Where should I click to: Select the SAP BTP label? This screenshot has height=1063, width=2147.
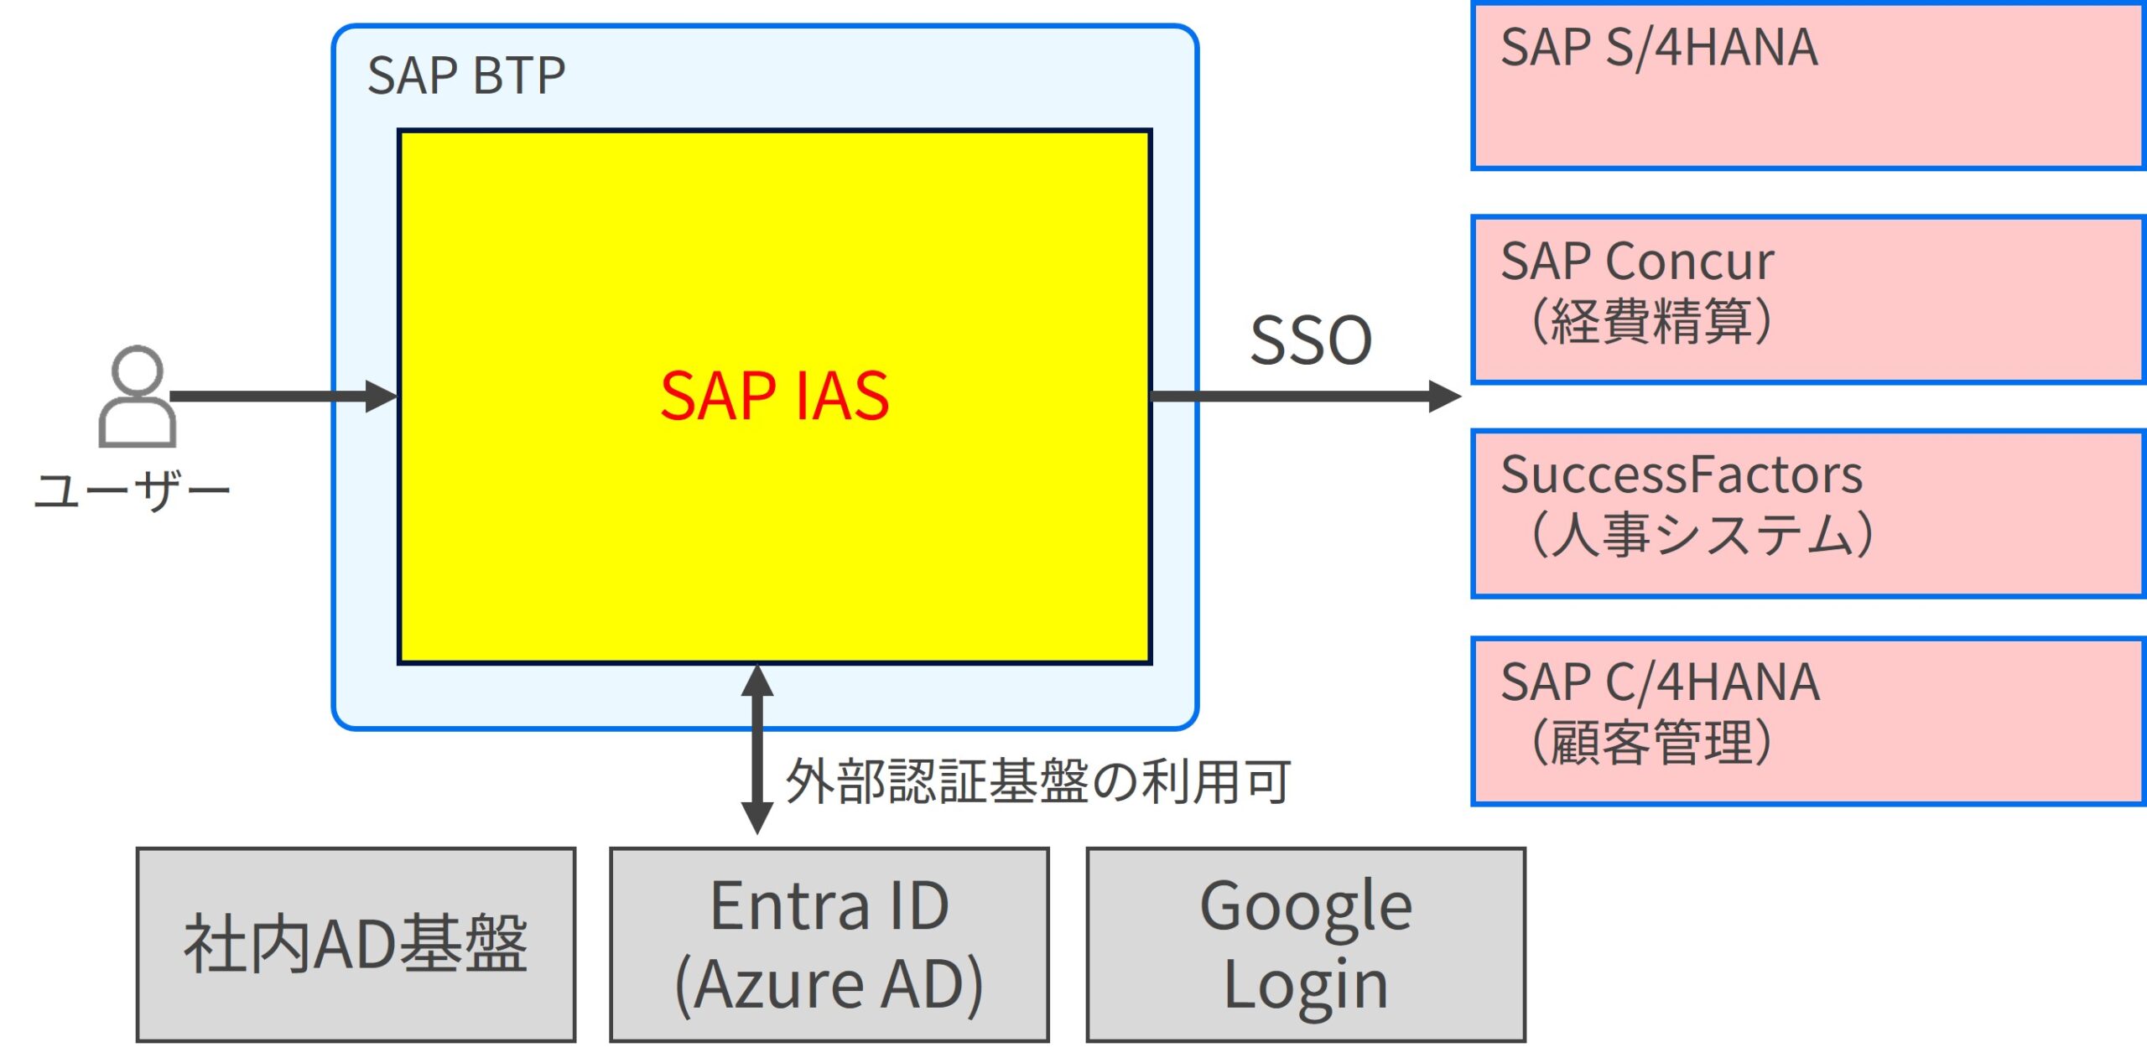[466, 75]
